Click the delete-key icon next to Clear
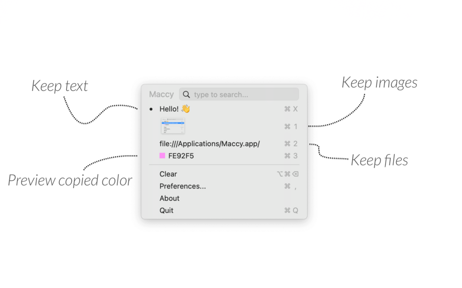The height and width of the screenshot is (288, 462). point(296,174)
